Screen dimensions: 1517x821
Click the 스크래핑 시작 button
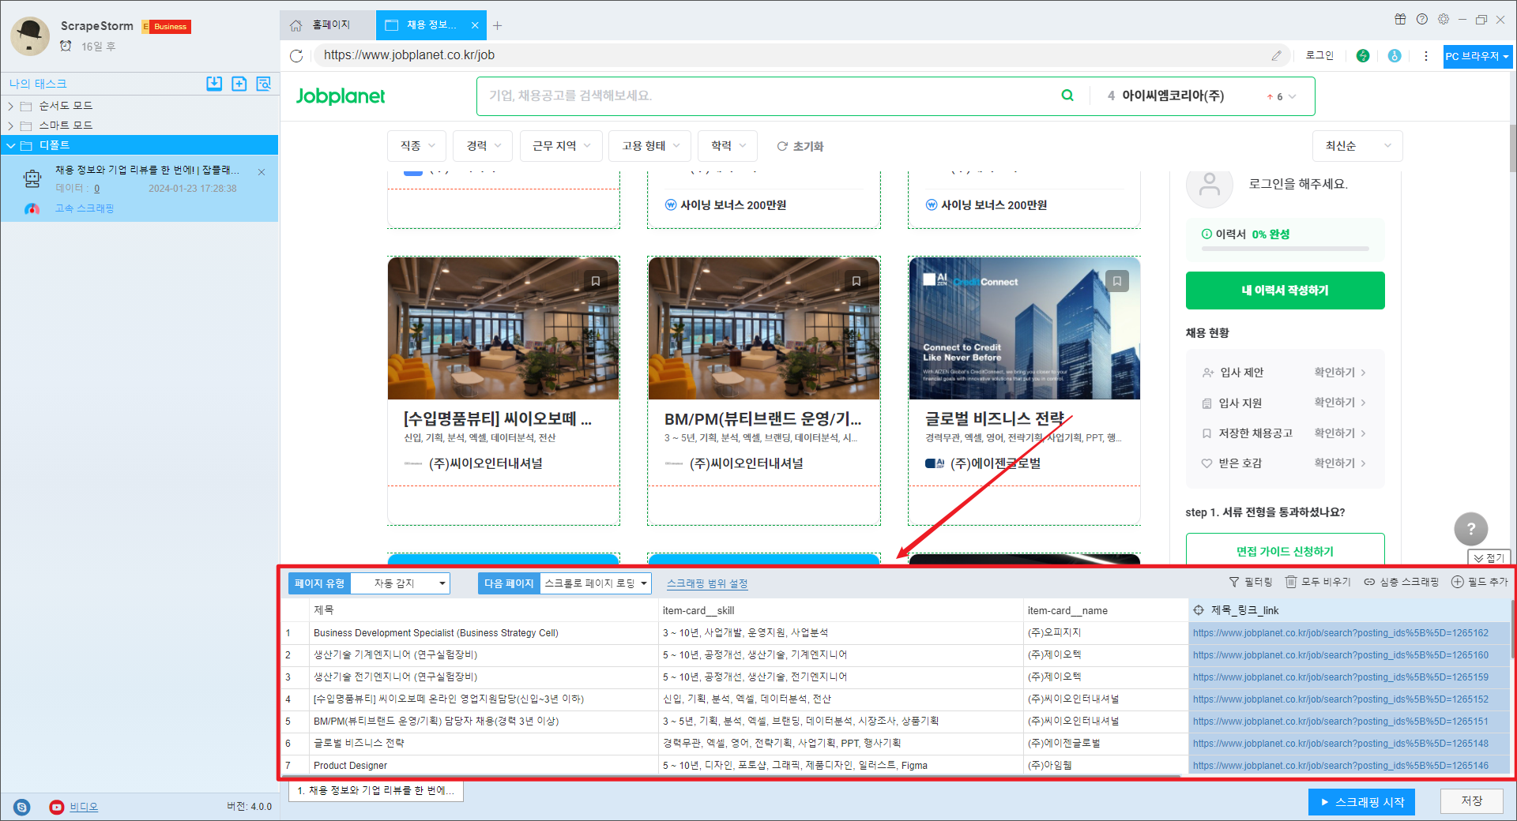(1361, 802)
